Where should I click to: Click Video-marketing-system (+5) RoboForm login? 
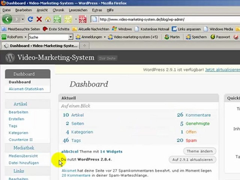tap(133, 37)
